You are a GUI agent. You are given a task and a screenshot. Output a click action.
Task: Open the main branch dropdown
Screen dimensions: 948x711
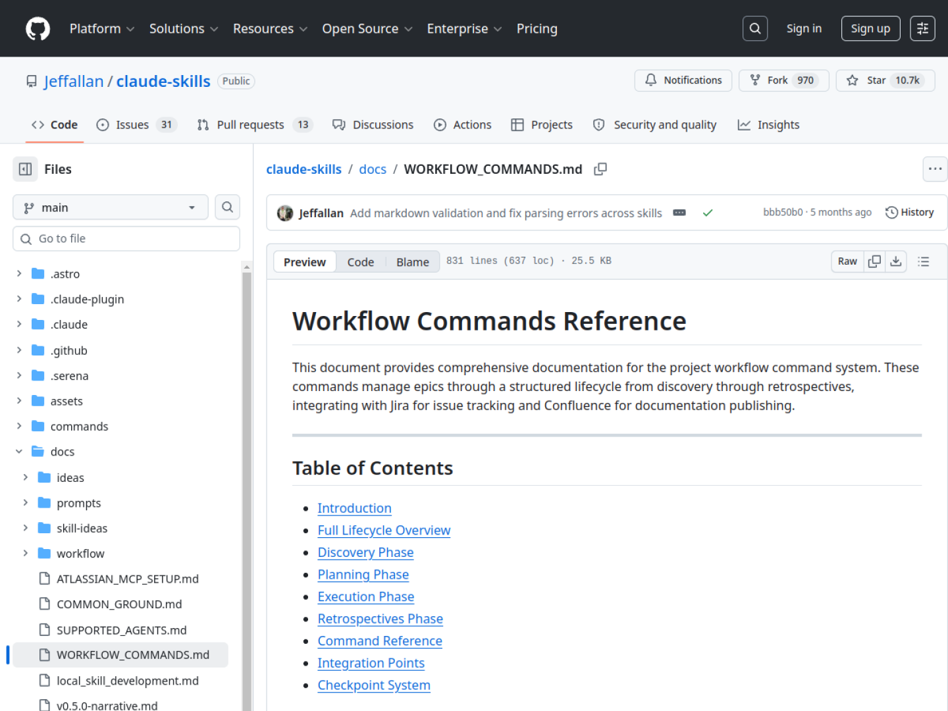[111, 207]
